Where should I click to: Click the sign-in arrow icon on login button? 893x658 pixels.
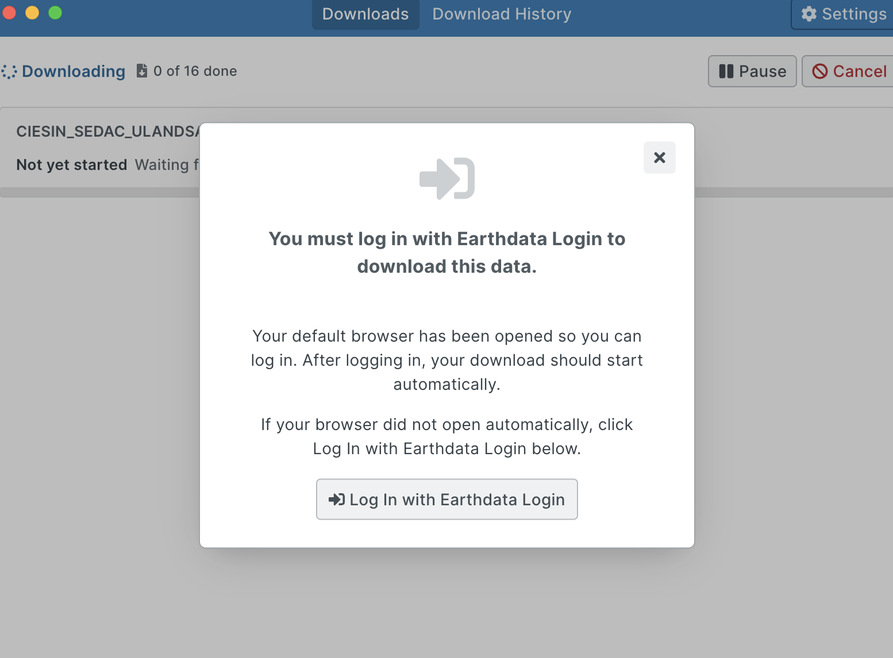337,500
